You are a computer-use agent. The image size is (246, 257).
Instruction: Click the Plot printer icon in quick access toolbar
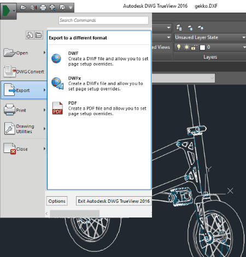(x=43, y=8)
